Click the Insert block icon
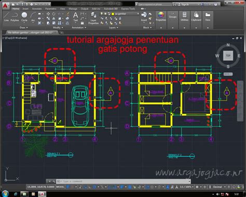The height and width of the screenshot is (197, 246). click(x=144, y=17)
